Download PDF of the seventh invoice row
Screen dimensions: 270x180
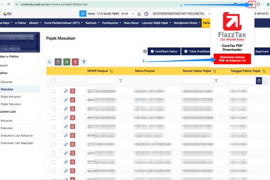pyautogui.click(x=72, y=144)
